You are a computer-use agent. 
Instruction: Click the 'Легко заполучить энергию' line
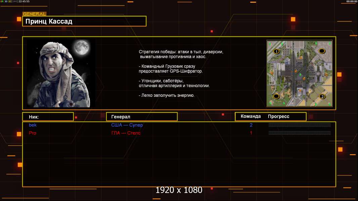click(167, 95)
